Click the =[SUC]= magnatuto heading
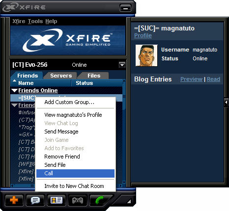229x211 pixels. click(164, 28)
